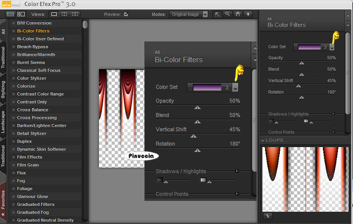Select the Dynamic Skin Softener filter
Screen dimensions: 353x224
(x=42, y=149)
